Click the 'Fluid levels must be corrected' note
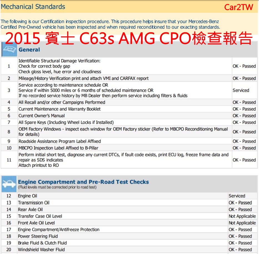This screenshot has height=254, width=259. pyautogui.click(x=57, y=187)
